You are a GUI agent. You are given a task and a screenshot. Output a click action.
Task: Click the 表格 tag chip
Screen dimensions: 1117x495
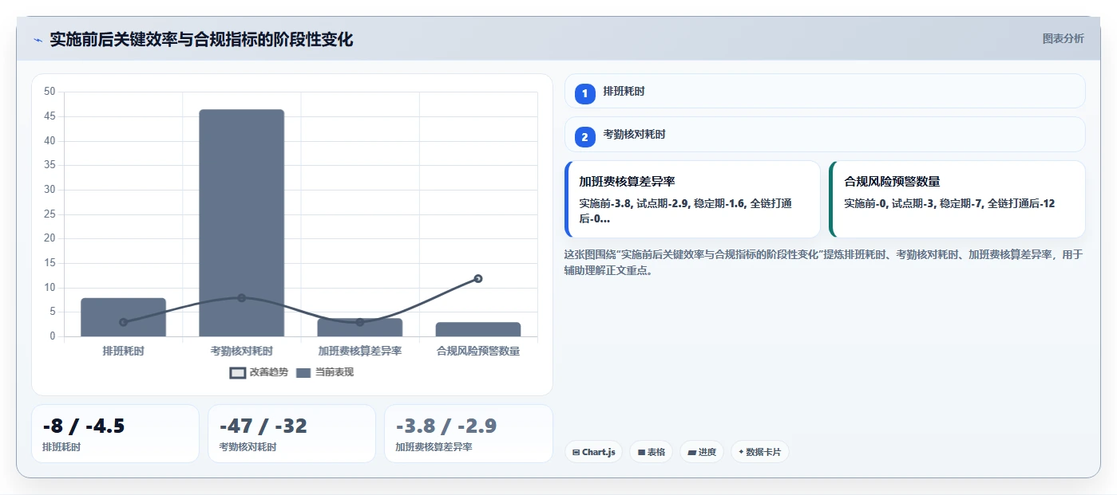point(651,452)
